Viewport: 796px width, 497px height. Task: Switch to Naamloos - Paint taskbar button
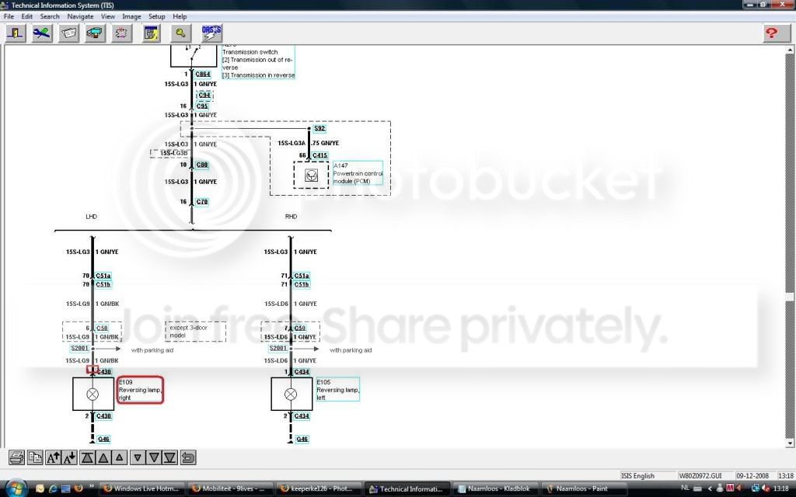click(x=582, y=489)
